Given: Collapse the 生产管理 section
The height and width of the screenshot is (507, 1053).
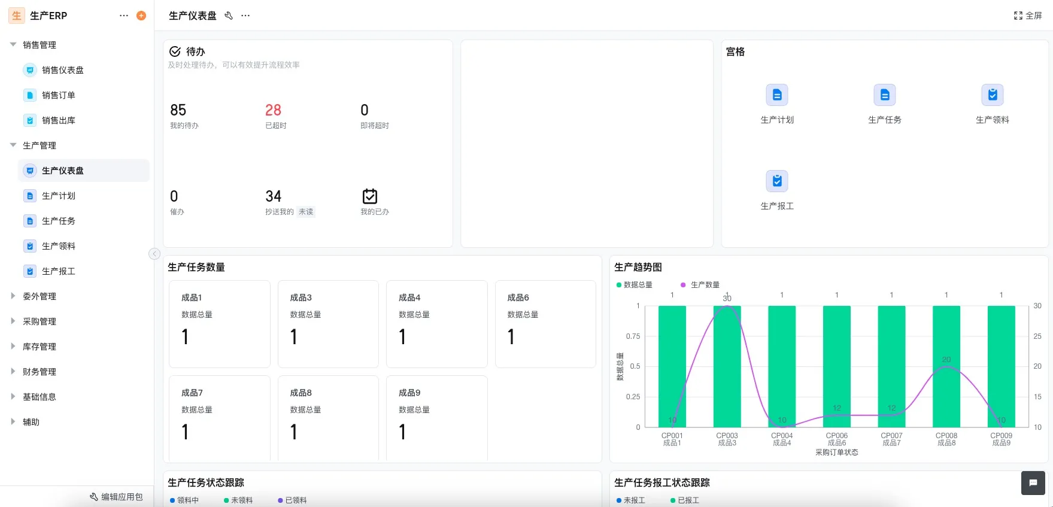Looking at the screenshot, I should point(13,145).
